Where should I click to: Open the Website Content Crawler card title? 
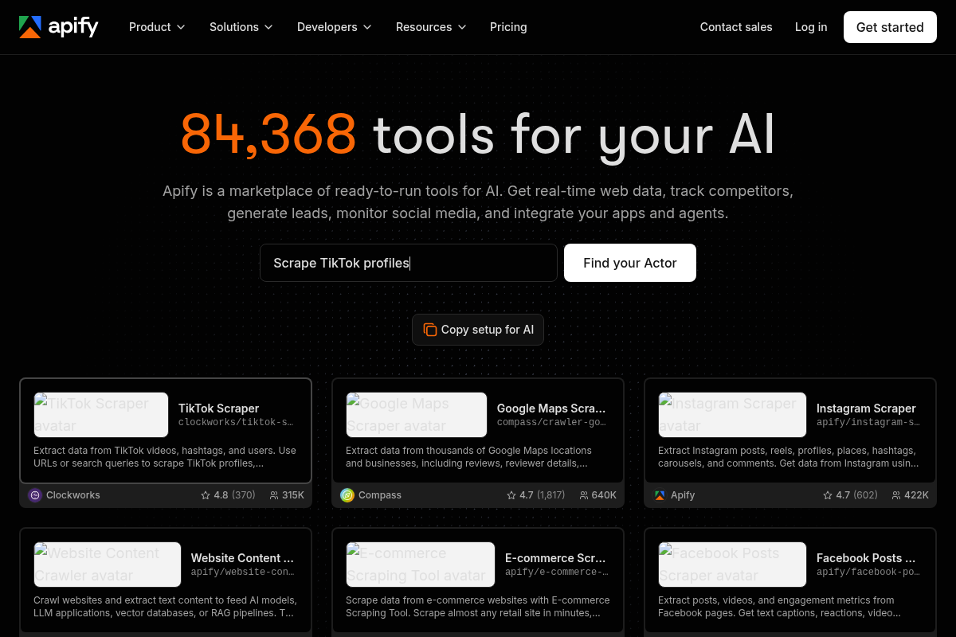(x=242, y=558)
